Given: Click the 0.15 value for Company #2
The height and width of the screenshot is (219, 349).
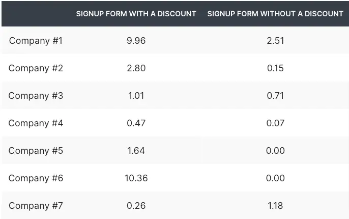Looking at the screenshot, I should coord(275,68).
